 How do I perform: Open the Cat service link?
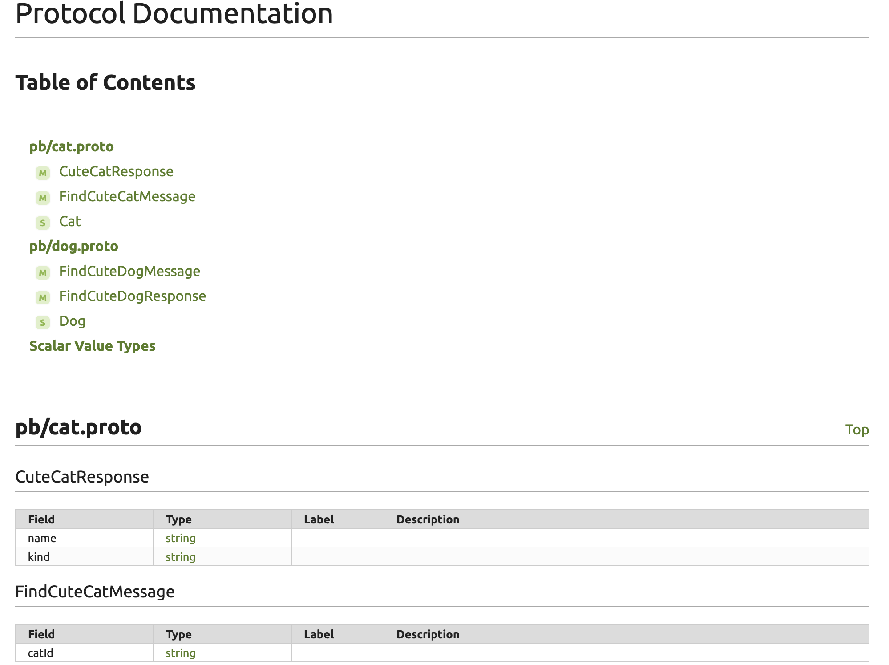point(70,221)
